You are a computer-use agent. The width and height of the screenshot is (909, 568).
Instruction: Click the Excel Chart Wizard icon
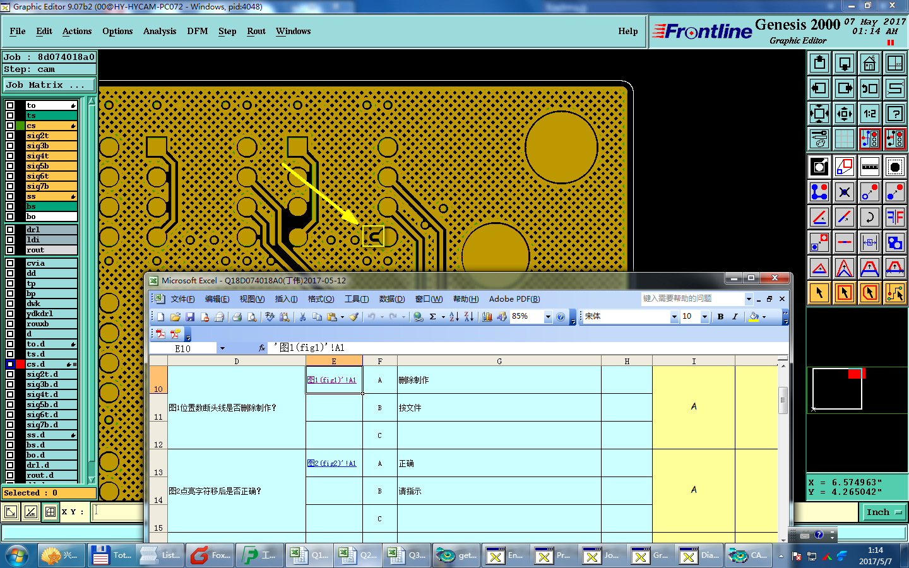point(487,317)
